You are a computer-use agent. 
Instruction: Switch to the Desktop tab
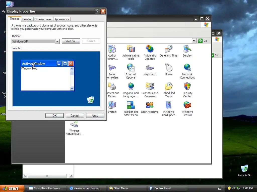(x=27, y=19)
